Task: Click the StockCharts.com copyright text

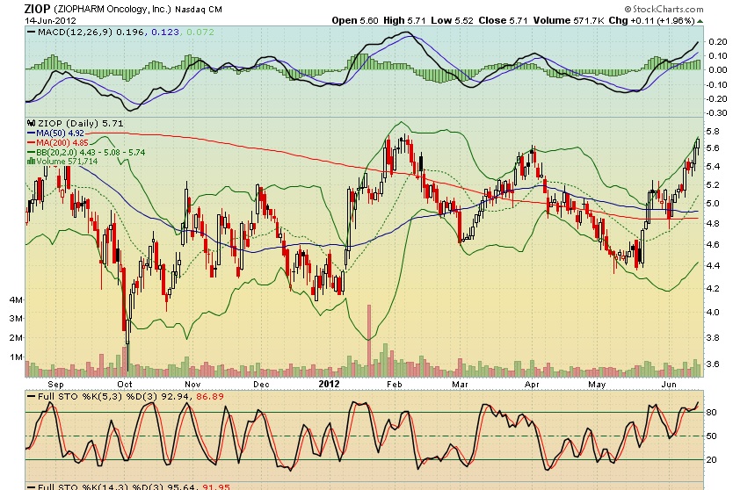Action: point(664,9)
